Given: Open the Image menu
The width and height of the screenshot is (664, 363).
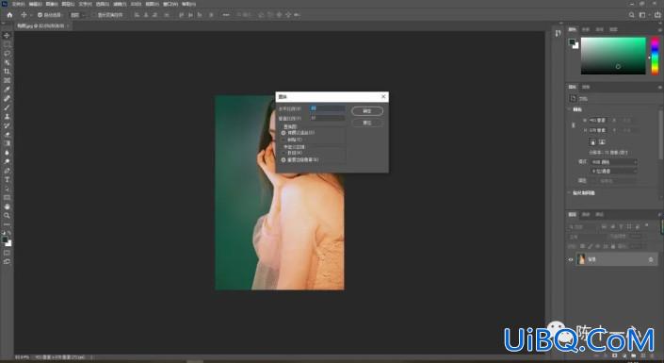Looking at the screenshot, I should (x=52, y=4).
